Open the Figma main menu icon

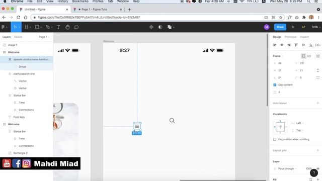click(x=3, y=27)
